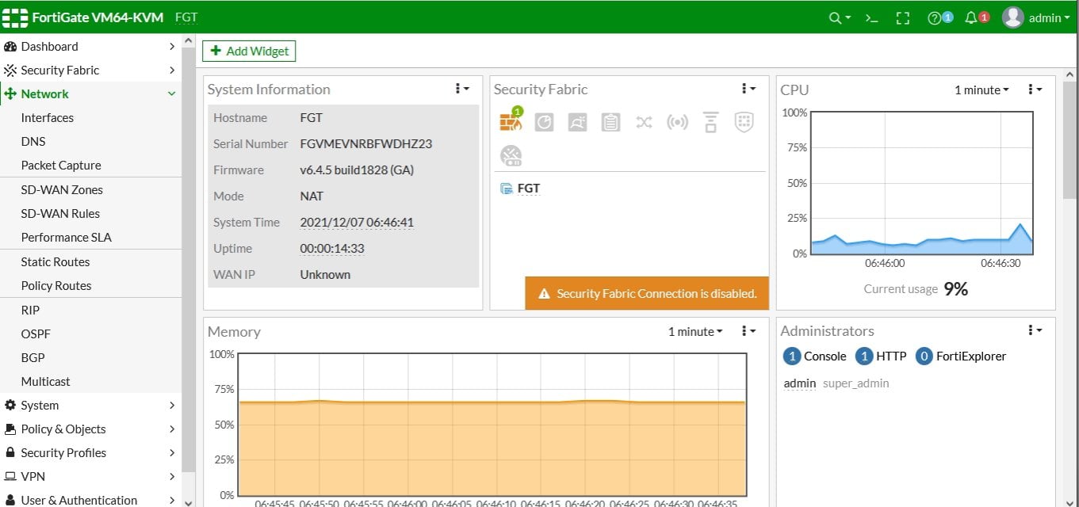Open the search magnifier in the header

pyautogui.click(x=835, y=17)
